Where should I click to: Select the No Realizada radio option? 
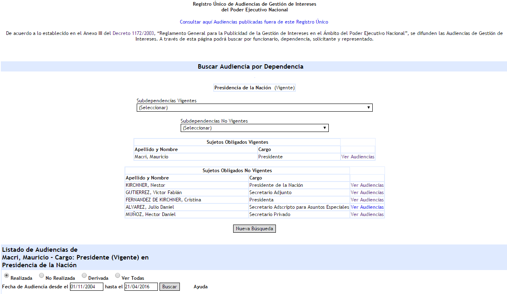tap(42, 275)
